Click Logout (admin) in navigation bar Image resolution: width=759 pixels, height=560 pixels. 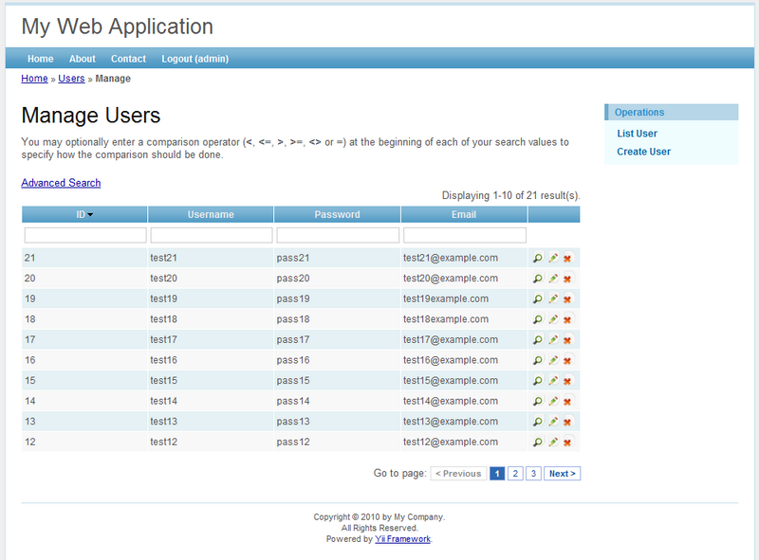(x=195, y=59)
